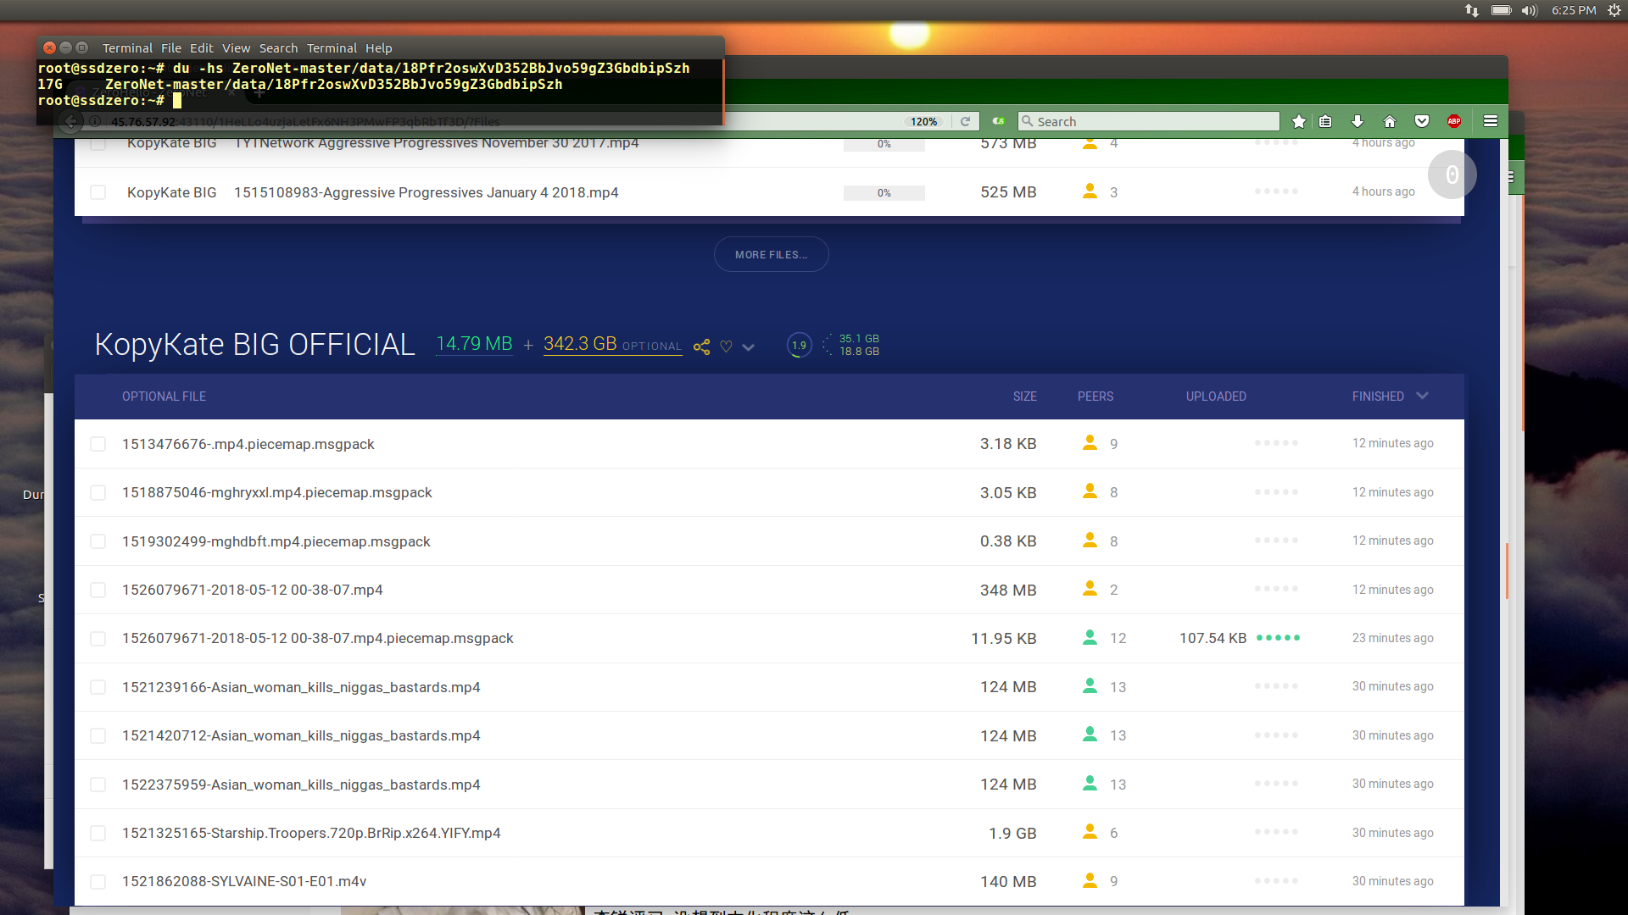Tick checkbox for 1518875046-mghryxxl.mp4.piecemap.msgpack
The image size is (1628, 915).
tap(98, 492)
